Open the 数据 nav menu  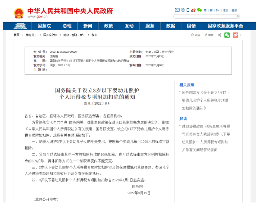(171, 26)
